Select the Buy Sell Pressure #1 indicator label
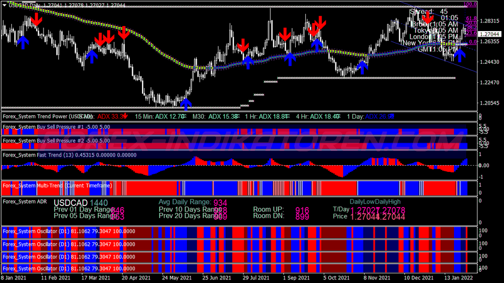The height and width of the screenshot is (283, 504). [x=56, y=127]
